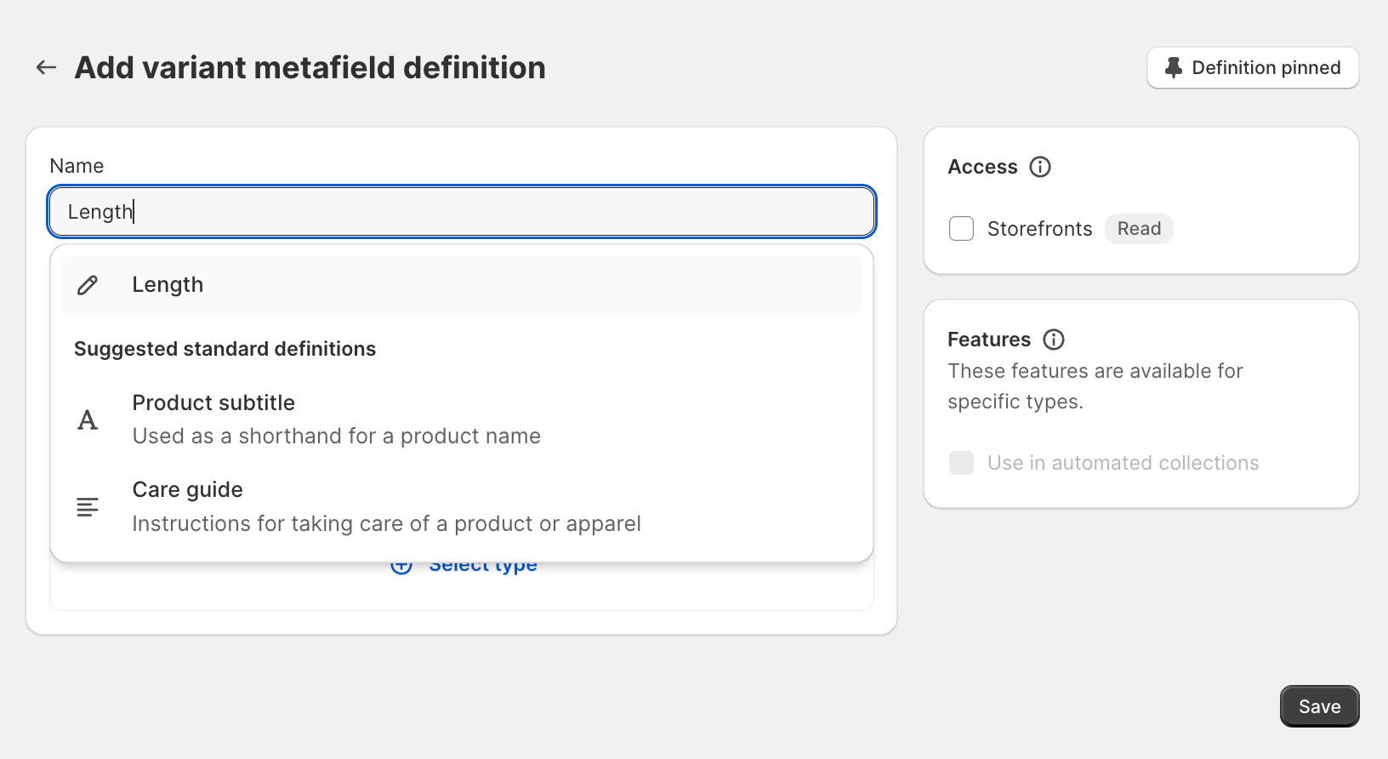Click the Suggested standard definitions heading
Image resolution: width=1388 pixels, height=759 pixels.
click(x=225, y=349)
